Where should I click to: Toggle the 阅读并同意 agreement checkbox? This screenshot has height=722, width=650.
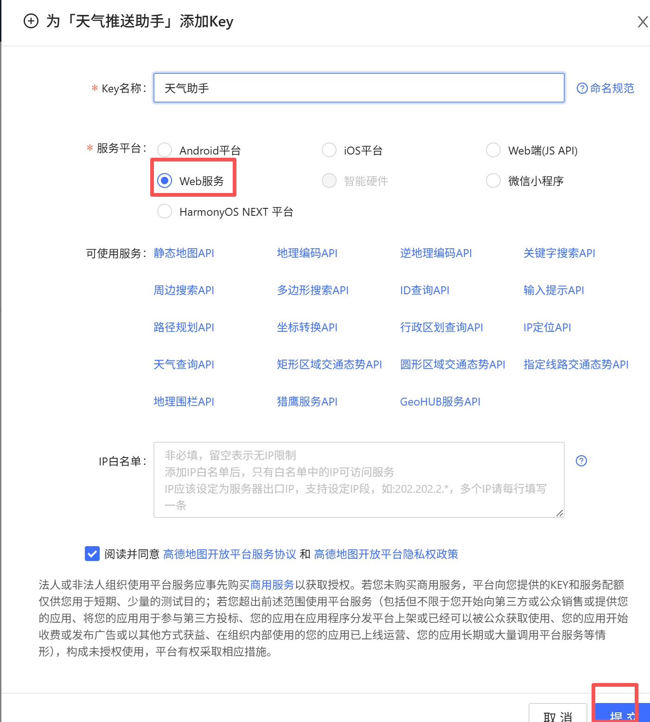click(92, 554)
